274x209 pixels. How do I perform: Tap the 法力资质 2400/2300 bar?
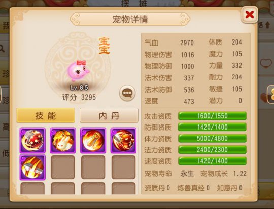[x=212, y=150]
